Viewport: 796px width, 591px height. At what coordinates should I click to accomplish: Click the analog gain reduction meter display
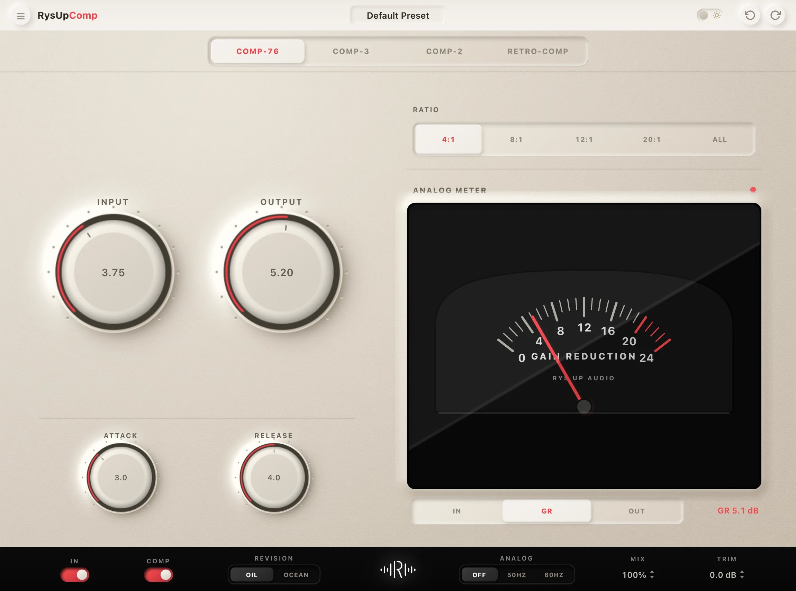584,346
